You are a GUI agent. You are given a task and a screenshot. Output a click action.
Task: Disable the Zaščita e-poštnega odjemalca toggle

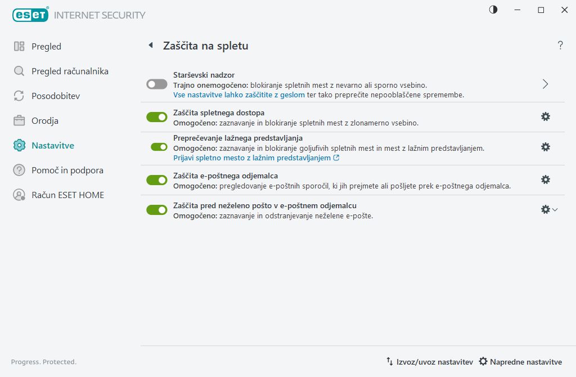point(157,180)
